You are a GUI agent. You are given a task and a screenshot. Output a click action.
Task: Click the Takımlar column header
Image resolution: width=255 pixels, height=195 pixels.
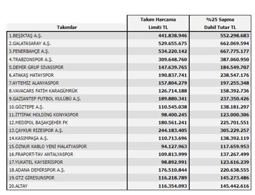67,27
